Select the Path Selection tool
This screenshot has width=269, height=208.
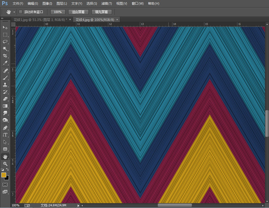click(x=5, y=142)
